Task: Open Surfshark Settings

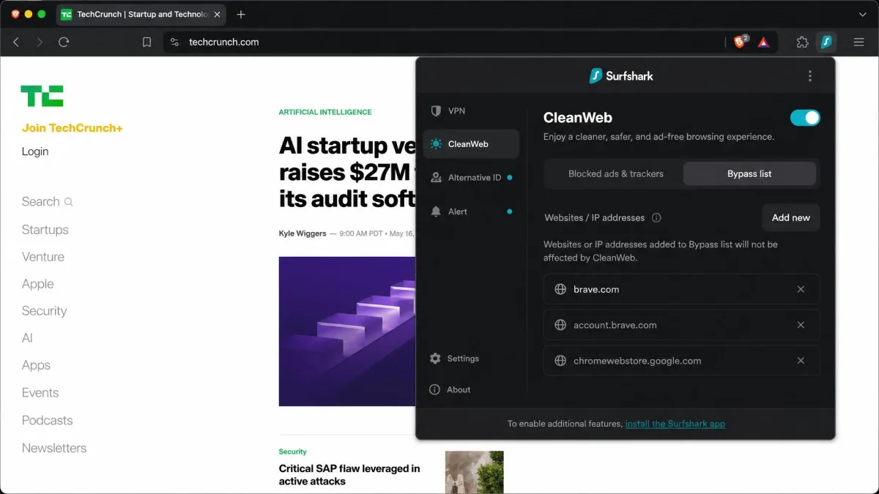Action: pos(454,359)
